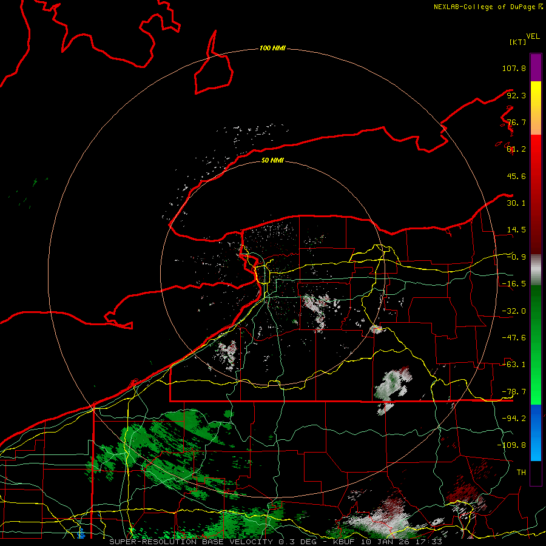
Task: Click the VEL legend title
Action: pyautogui.click(x=533, y=36)
